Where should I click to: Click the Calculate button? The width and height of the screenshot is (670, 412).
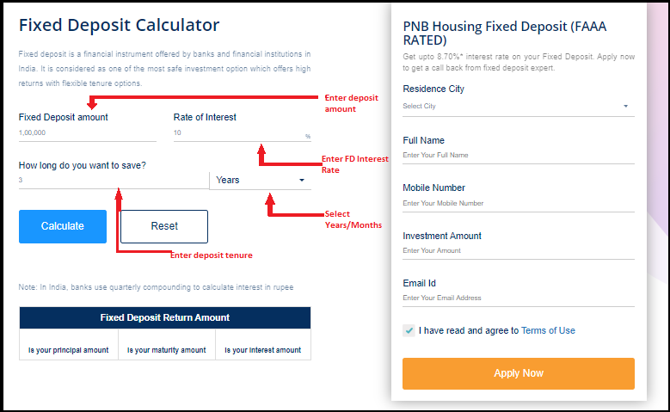pos(63,226)
